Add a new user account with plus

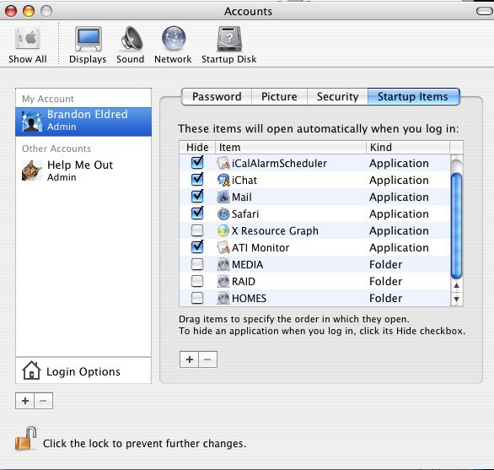[25, 401]
